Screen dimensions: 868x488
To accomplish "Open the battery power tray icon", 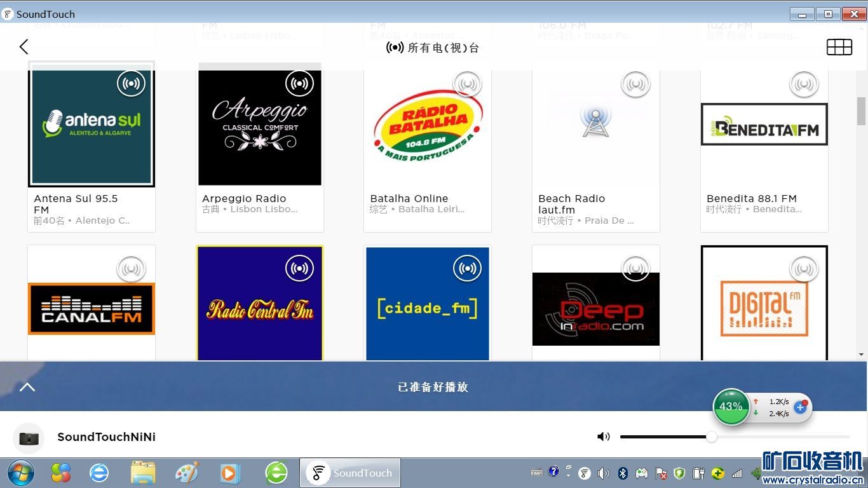I will coord(698,473).
